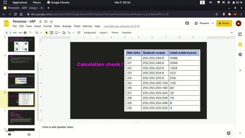Open the Format menu
This screenshot has height=138, width=245.
pyautogui.click(x=47, y=26)
